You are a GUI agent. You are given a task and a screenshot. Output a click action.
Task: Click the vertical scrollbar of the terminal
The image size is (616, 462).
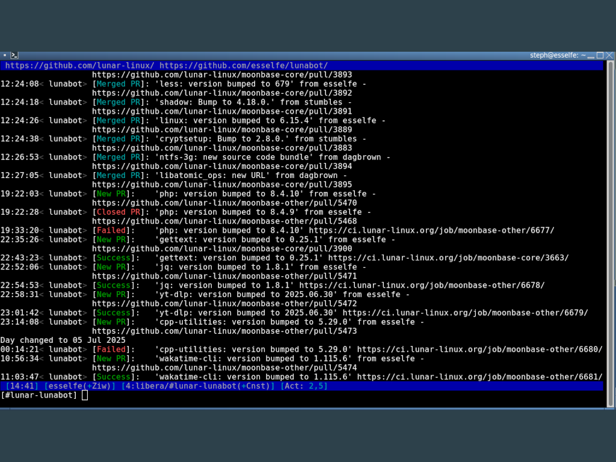tap(610, 234)
